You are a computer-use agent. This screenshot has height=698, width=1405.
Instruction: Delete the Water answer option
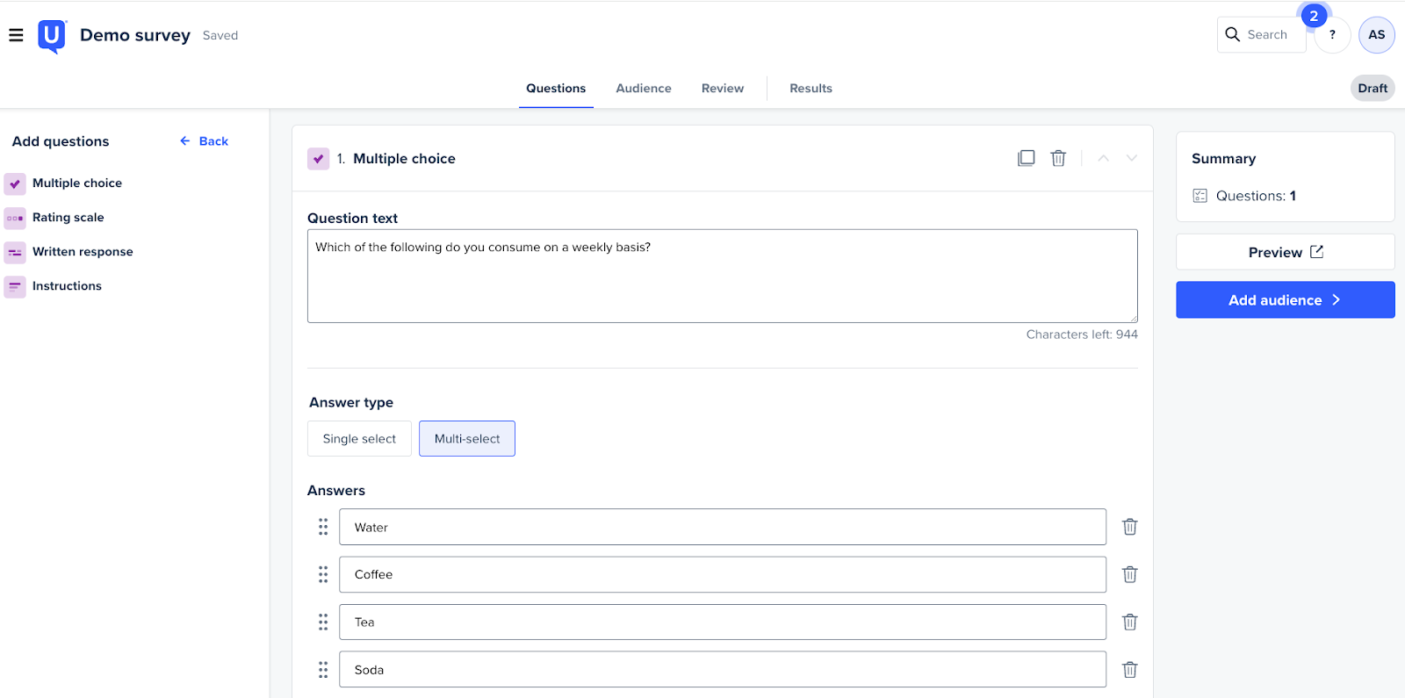(1129, 527)
